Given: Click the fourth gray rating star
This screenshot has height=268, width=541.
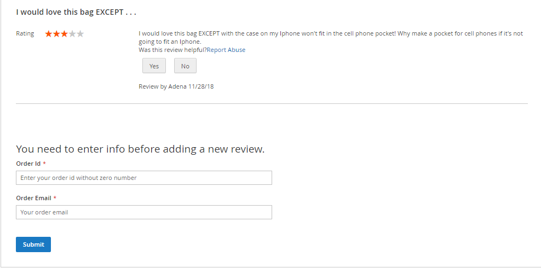Looking at the screenshot, I should point(72,34).
